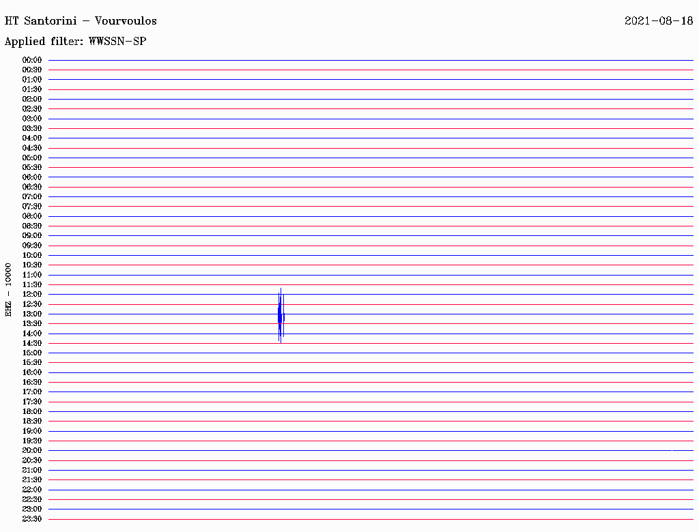This screenshot has width=699, height=532.
Task: Select the 00:30 time label
Action: [x=32, y=70]
